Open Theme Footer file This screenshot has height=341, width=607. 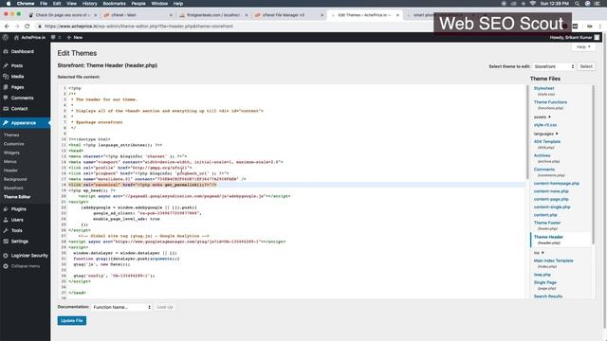547,224
